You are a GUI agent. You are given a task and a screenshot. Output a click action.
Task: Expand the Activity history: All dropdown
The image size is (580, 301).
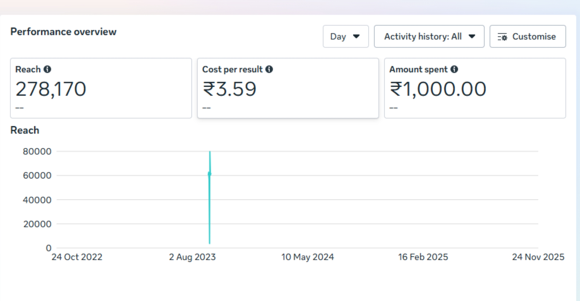coord(429,37)
